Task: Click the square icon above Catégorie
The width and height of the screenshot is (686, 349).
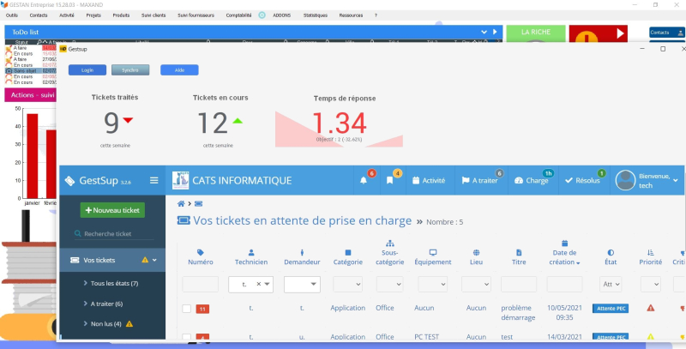Action: tap(348, 252)
